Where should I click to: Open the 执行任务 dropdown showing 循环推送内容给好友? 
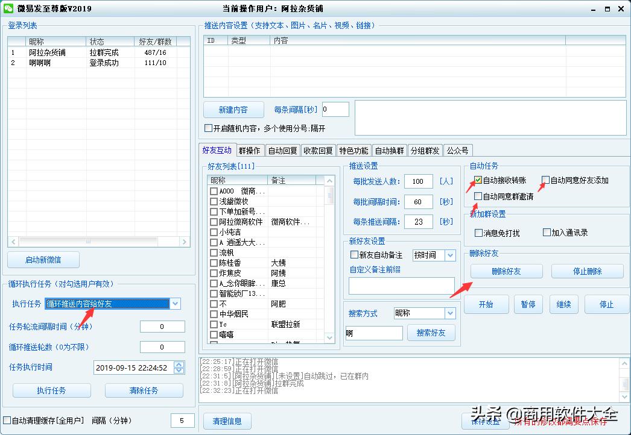174,304
